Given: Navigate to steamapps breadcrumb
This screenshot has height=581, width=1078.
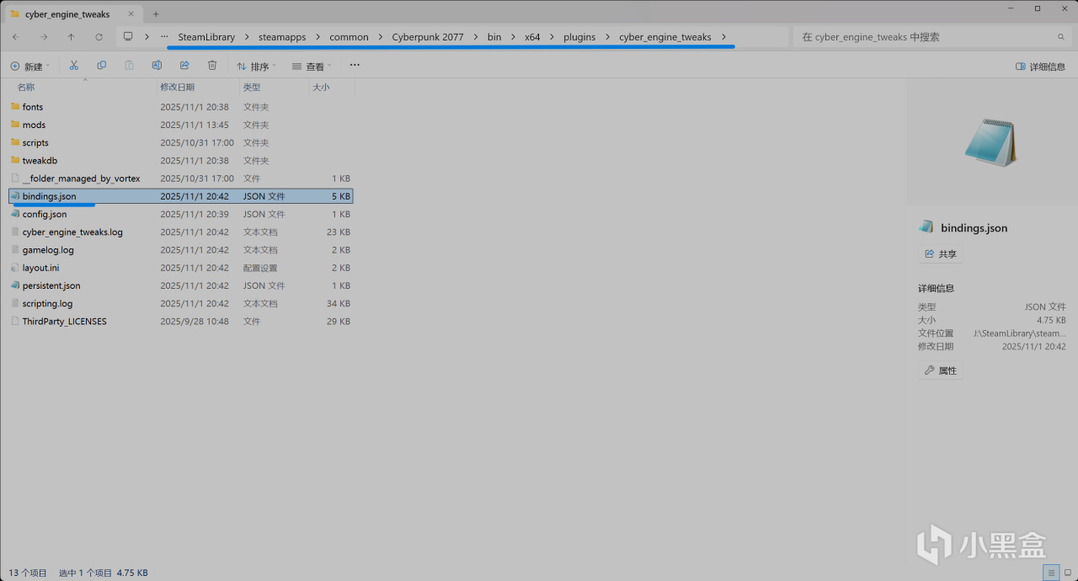Looking at the screenshot, I should 282,37.
